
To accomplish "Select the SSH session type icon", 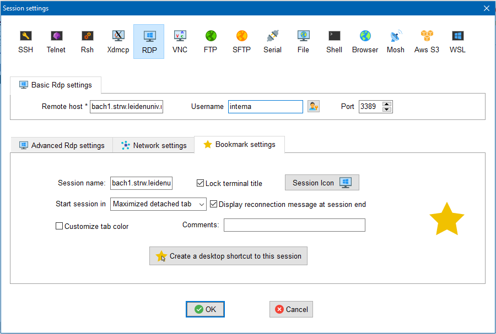I will (x=25, y=41).
